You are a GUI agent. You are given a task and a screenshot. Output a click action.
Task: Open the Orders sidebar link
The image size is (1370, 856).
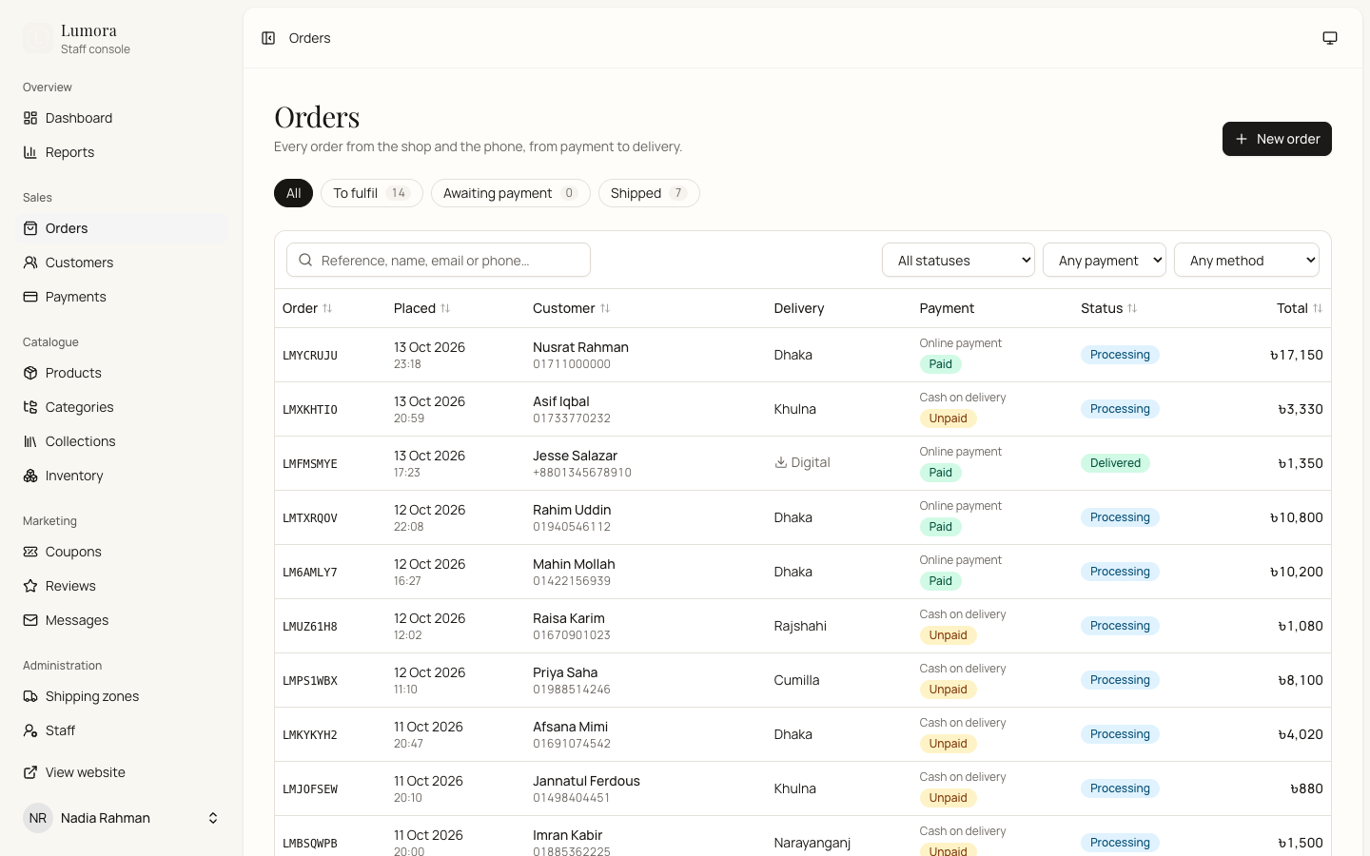[122, 228]
